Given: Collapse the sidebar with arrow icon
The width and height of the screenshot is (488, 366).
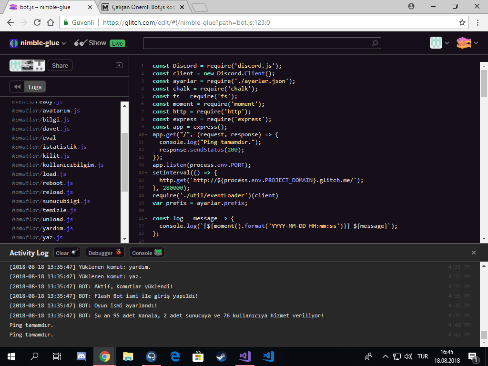Looking at the screenshot, I should pos(119,65).
